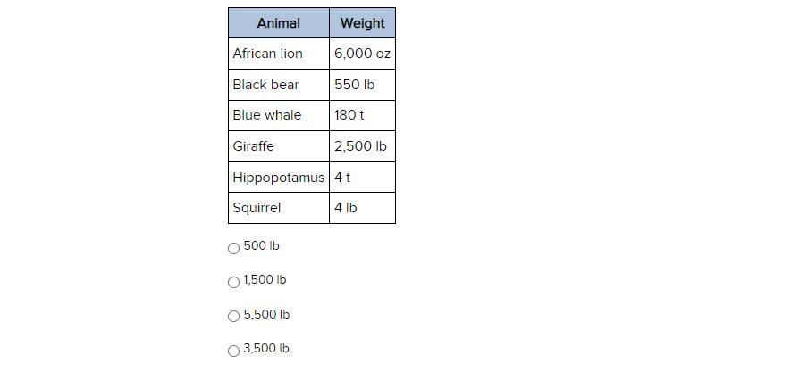Screen dimensions: 791x389
Task: Select the 500 lb radio button
Action: [x=234, y=248]
